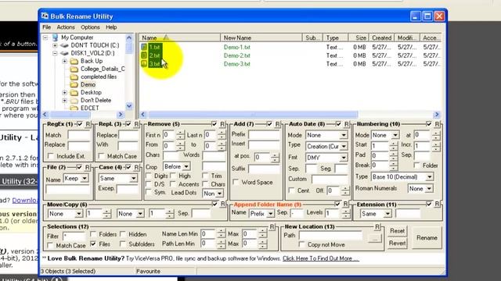Enable Copy not Move checkbox
Image resolution: width=501 pixels, height=281 pixels.
point(301,244)
